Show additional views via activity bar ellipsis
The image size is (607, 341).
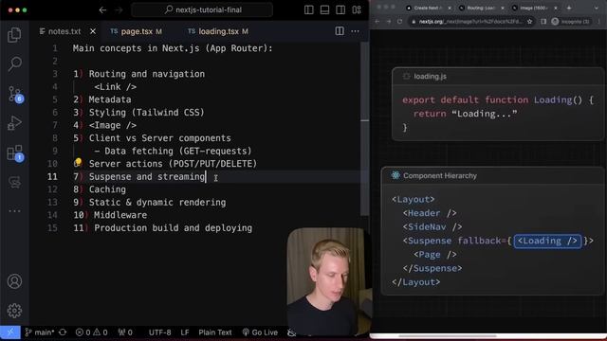click(x=14, y=211)
